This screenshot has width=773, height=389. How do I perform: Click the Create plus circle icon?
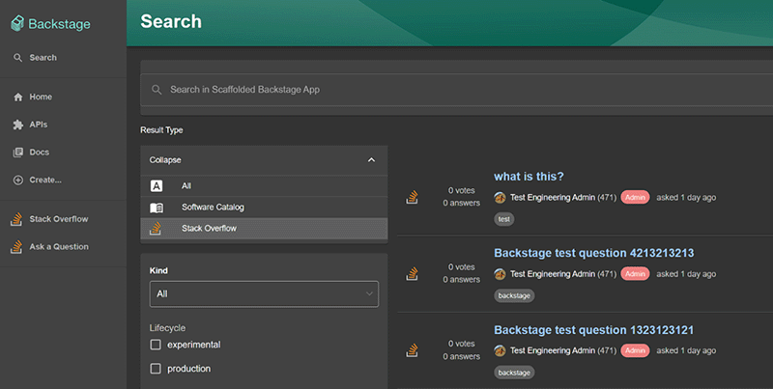coord(17,180)
